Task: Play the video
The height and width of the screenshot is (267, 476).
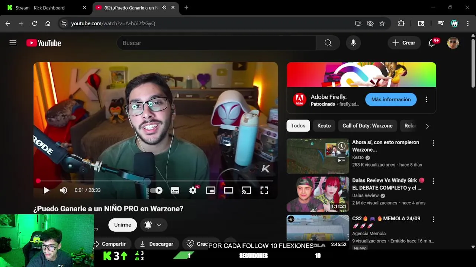Action: pos(46,190)
